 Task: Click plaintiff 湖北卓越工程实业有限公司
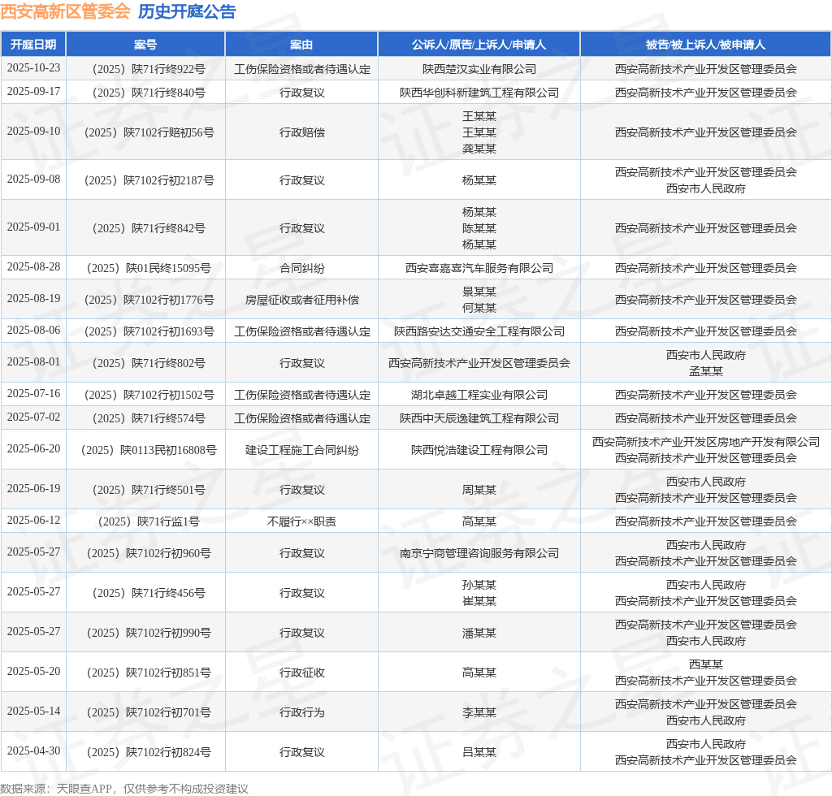click(x=479, y=395)
